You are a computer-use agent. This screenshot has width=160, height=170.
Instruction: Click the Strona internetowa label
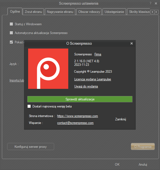coord(42,116)
